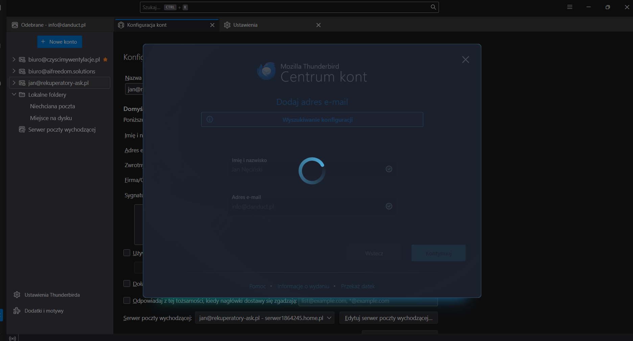Click the Nowe konto button
633x341 pixels.
click(x=60, y=42)
